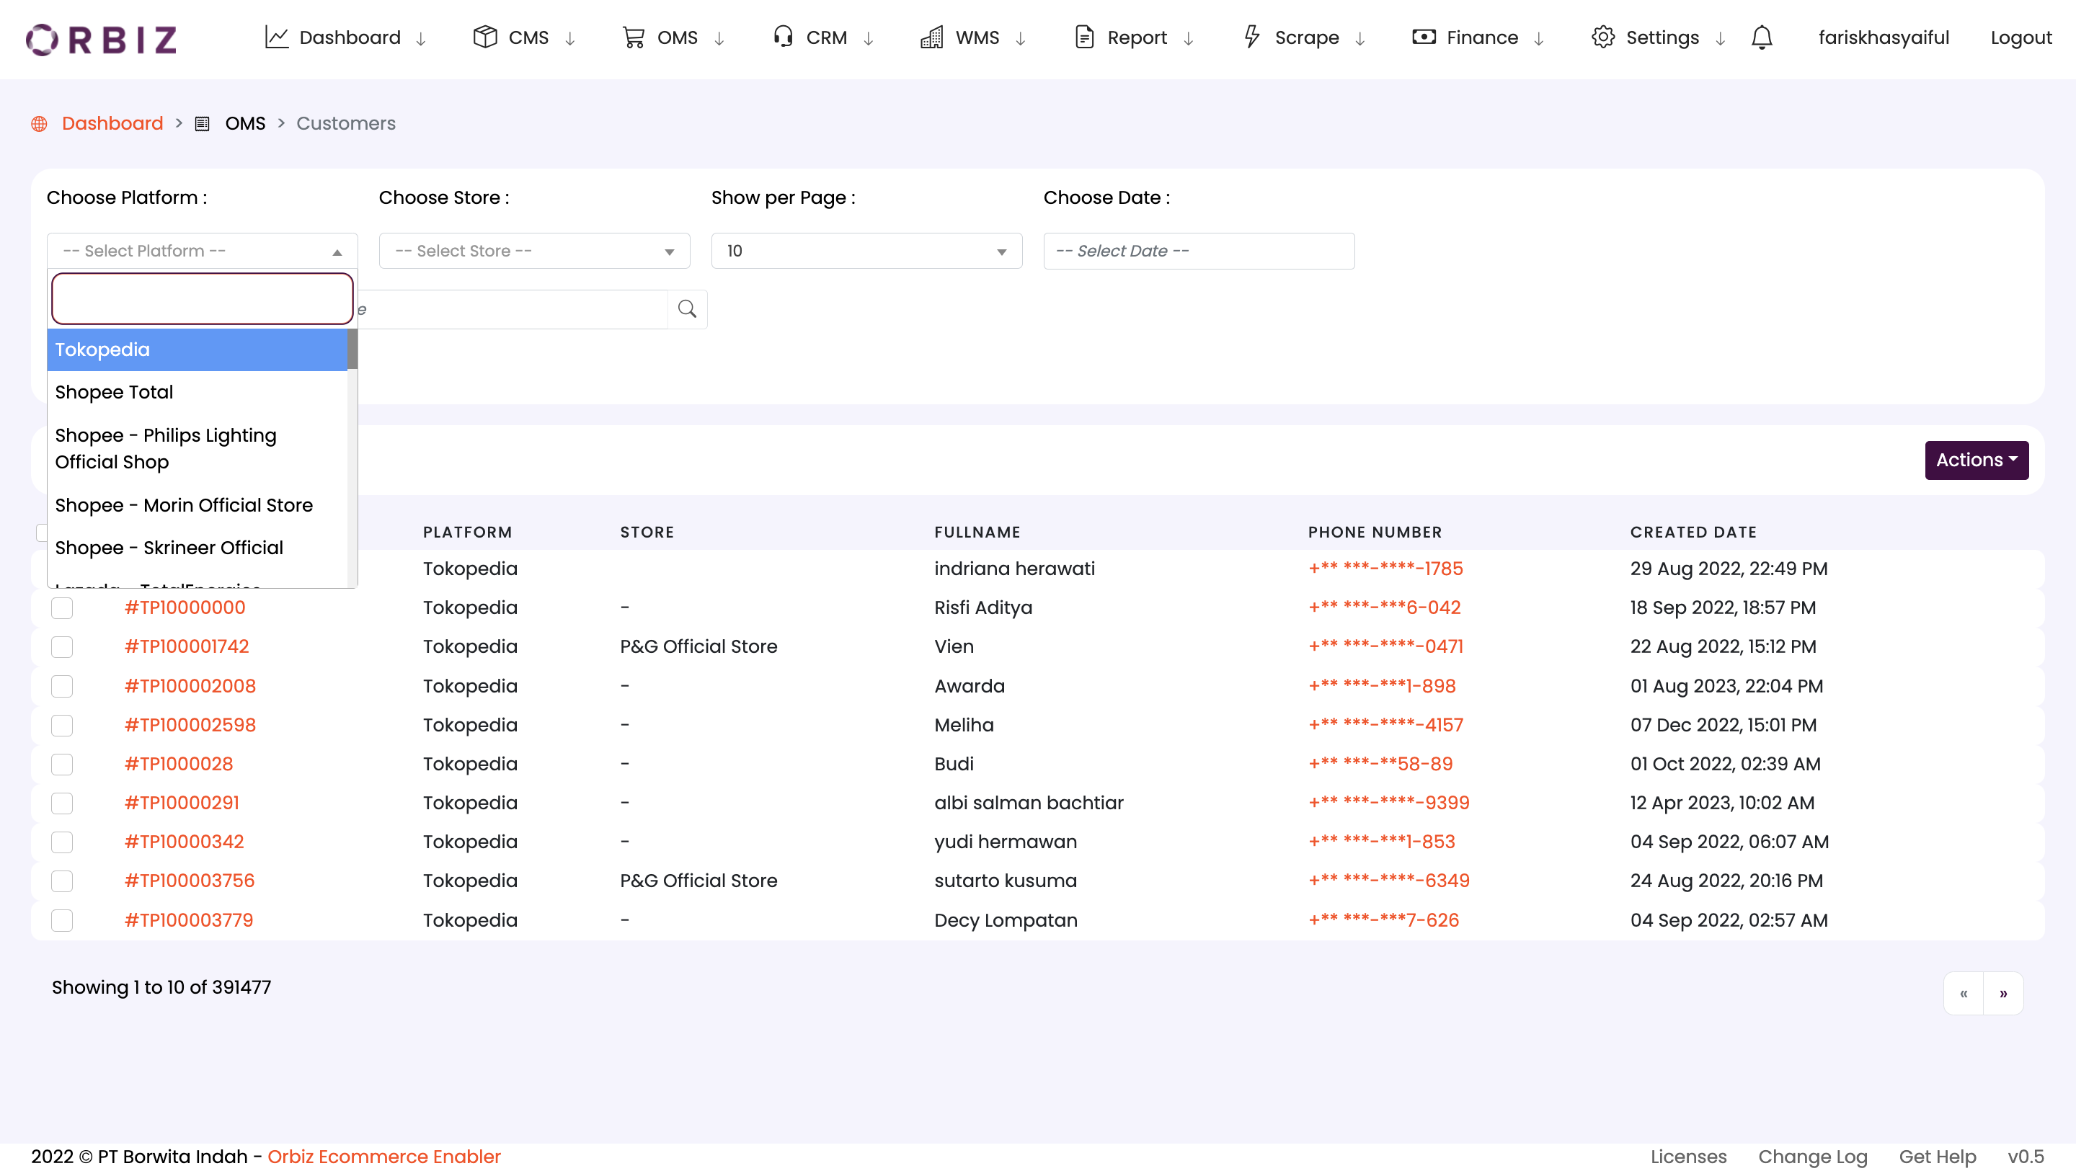Expand the Settings menu arrow
The width and height of the screenshot is (2076, 1171).
(1720, 39)
